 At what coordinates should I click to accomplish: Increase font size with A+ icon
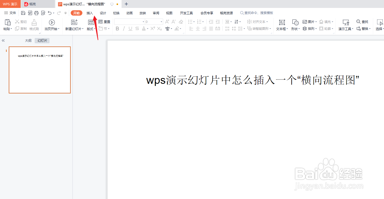167,22
